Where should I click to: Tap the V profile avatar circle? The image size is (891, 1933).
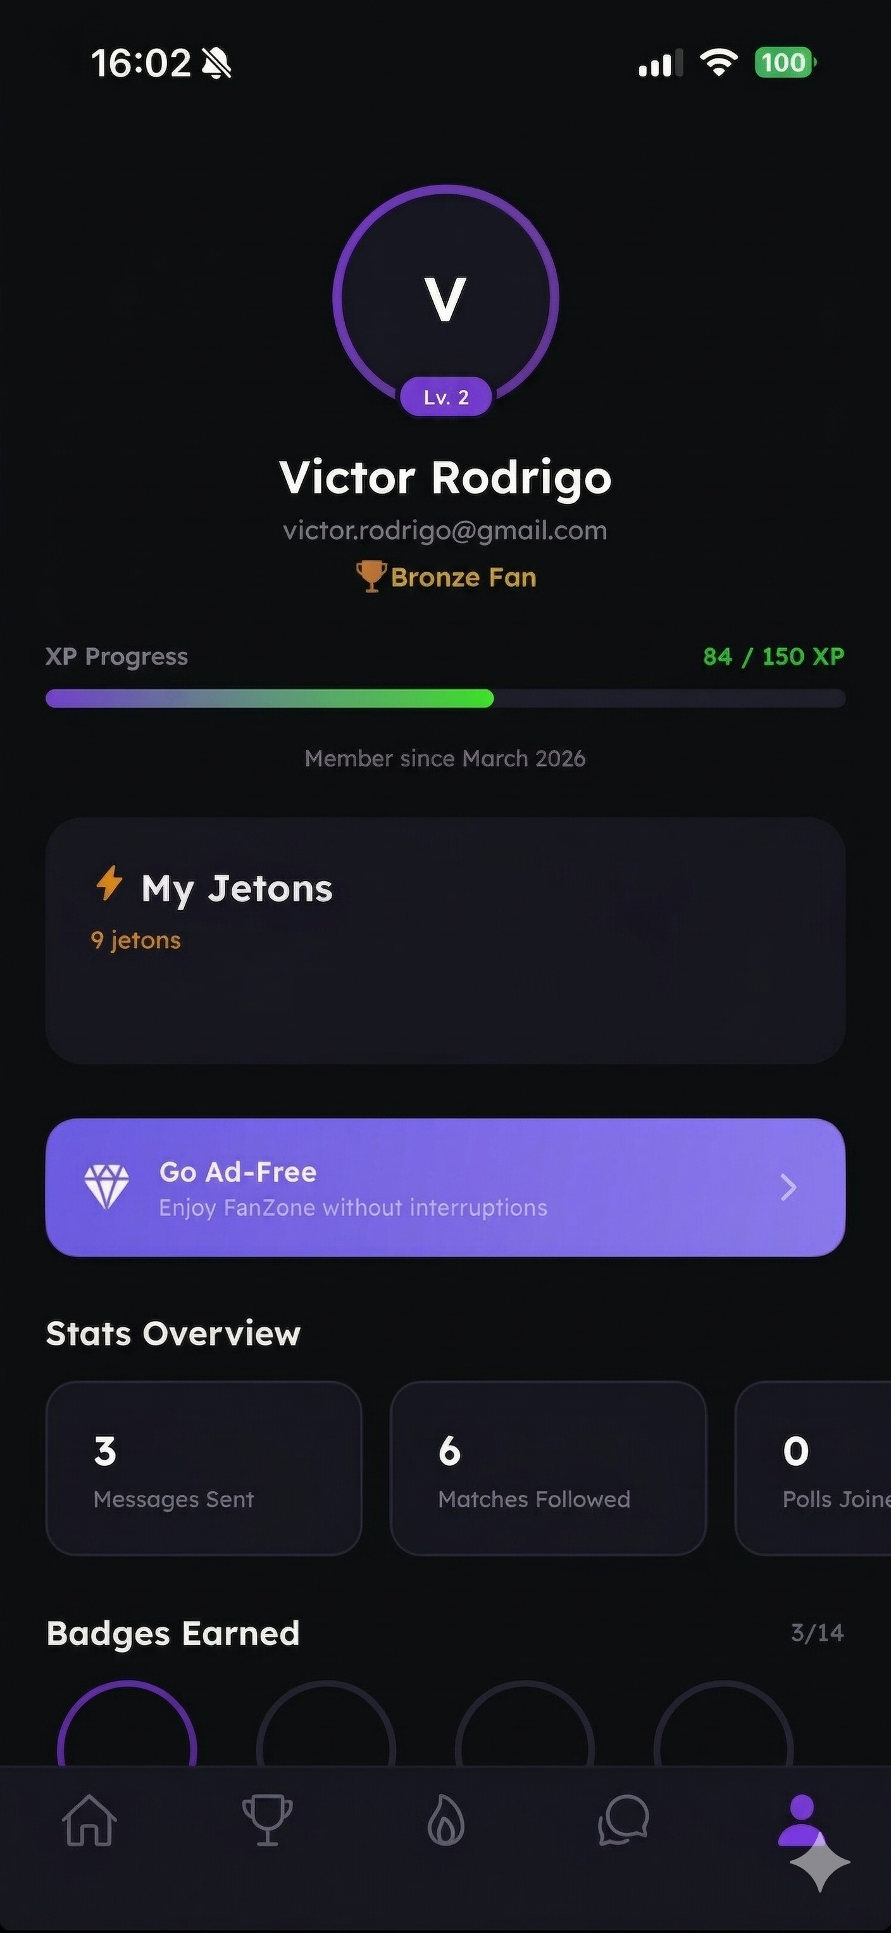[x=446, y=298]
